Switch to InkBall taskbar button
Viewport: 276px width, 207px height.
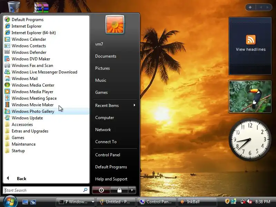[x=197, y=202]
